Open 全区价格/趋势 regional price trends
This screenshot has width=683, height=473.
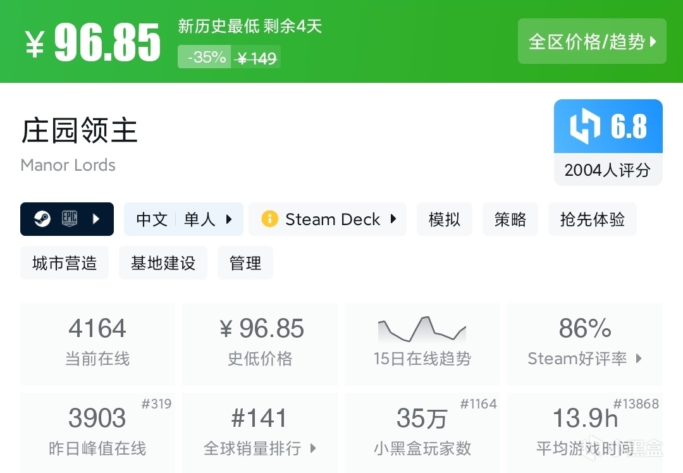(592, 42)
